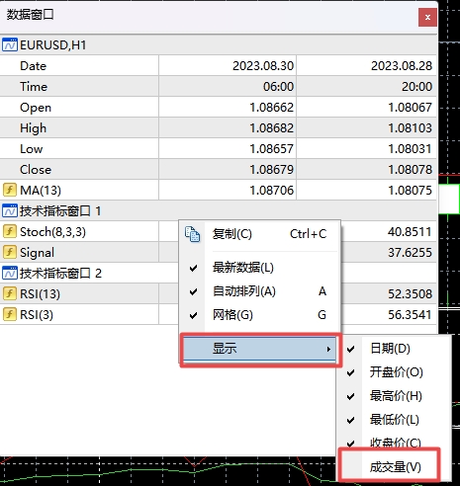The width and height of the screenshot is (460, 486).
Task: Click MA value 1.08706
Action: [271, 191]
